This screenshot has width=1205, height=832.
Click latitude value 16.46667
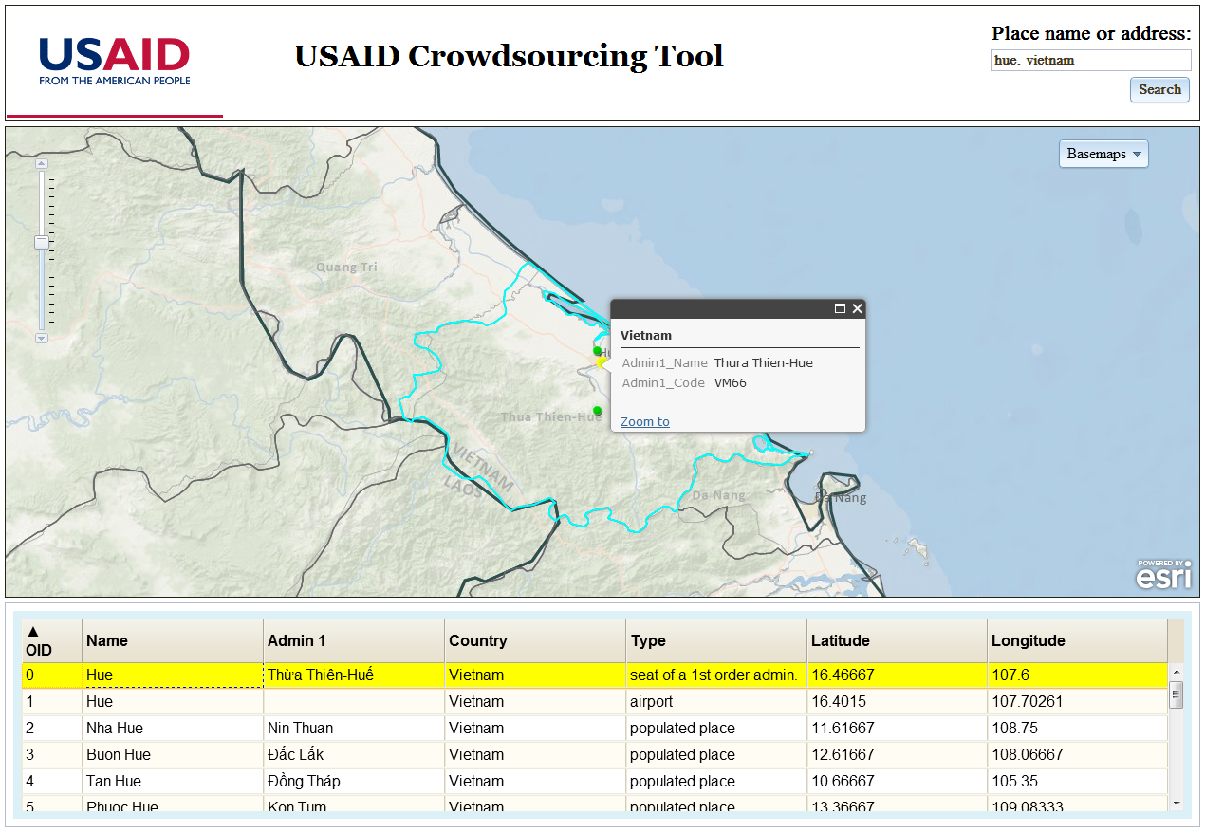pos(897,675)
